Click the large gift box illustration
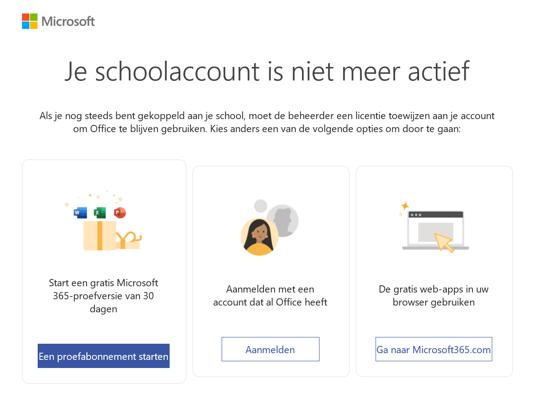This screenshot has width=551, height=399. (x=100, y=235)
